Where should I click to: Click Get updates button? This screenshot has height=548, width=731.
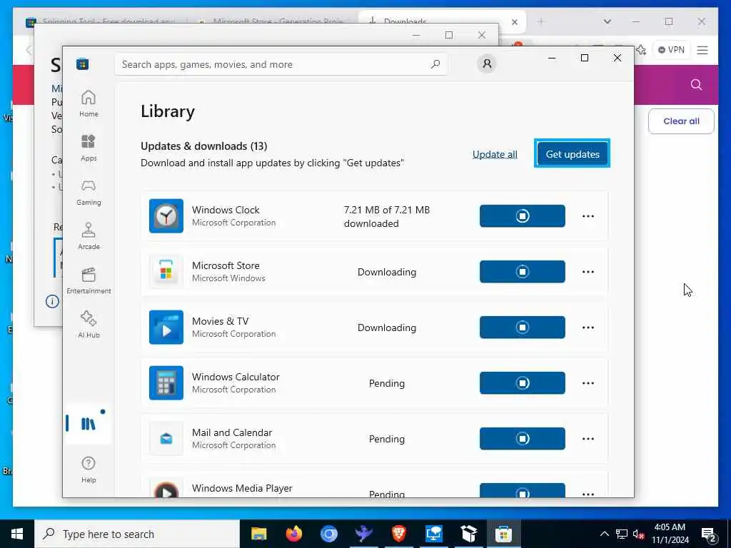click(x=573, y=154)
